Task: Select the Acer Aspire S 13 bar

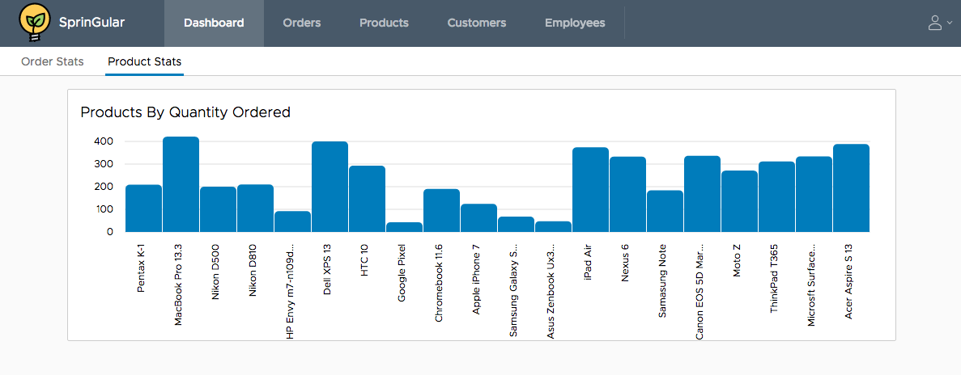Action: click(851, 188)
